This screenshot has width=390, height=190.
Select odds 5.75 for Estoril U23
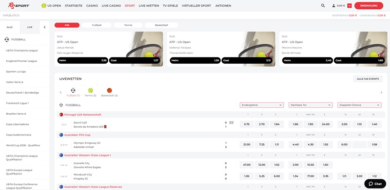(247, 124)
